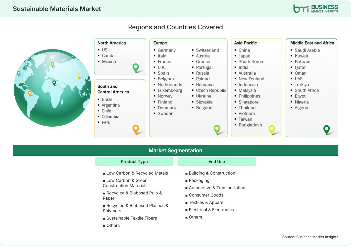Click Others under End Use
Screen dimensions: 351x246
[x=194, y=217]
